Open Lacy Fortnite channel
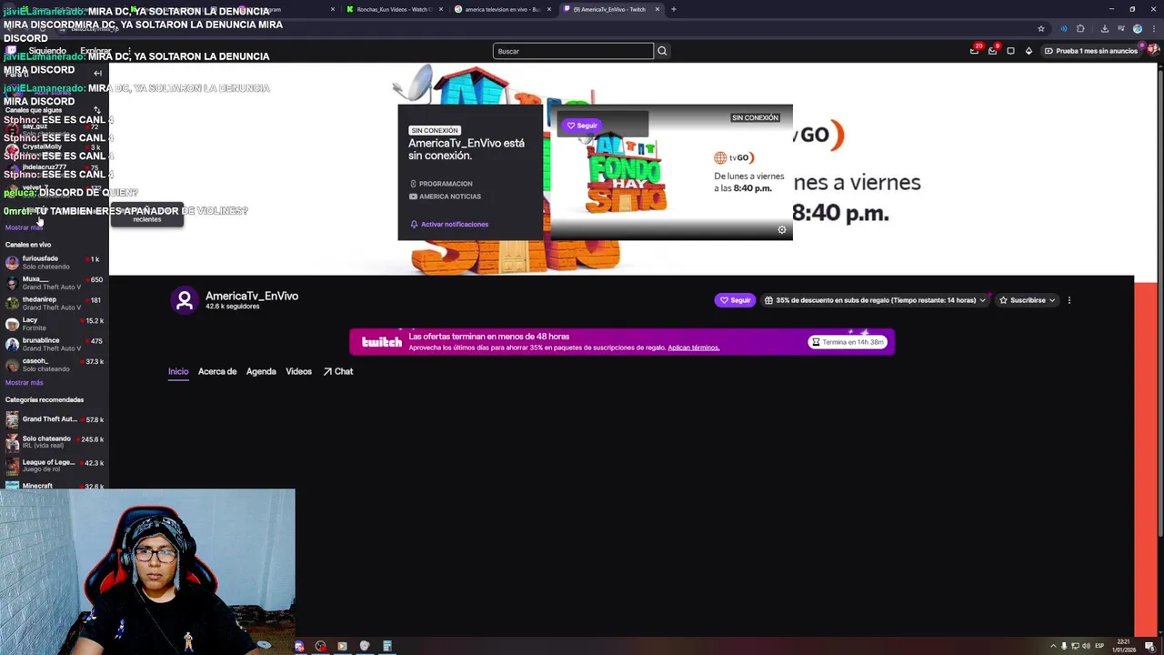 click(x=55, y=324)
